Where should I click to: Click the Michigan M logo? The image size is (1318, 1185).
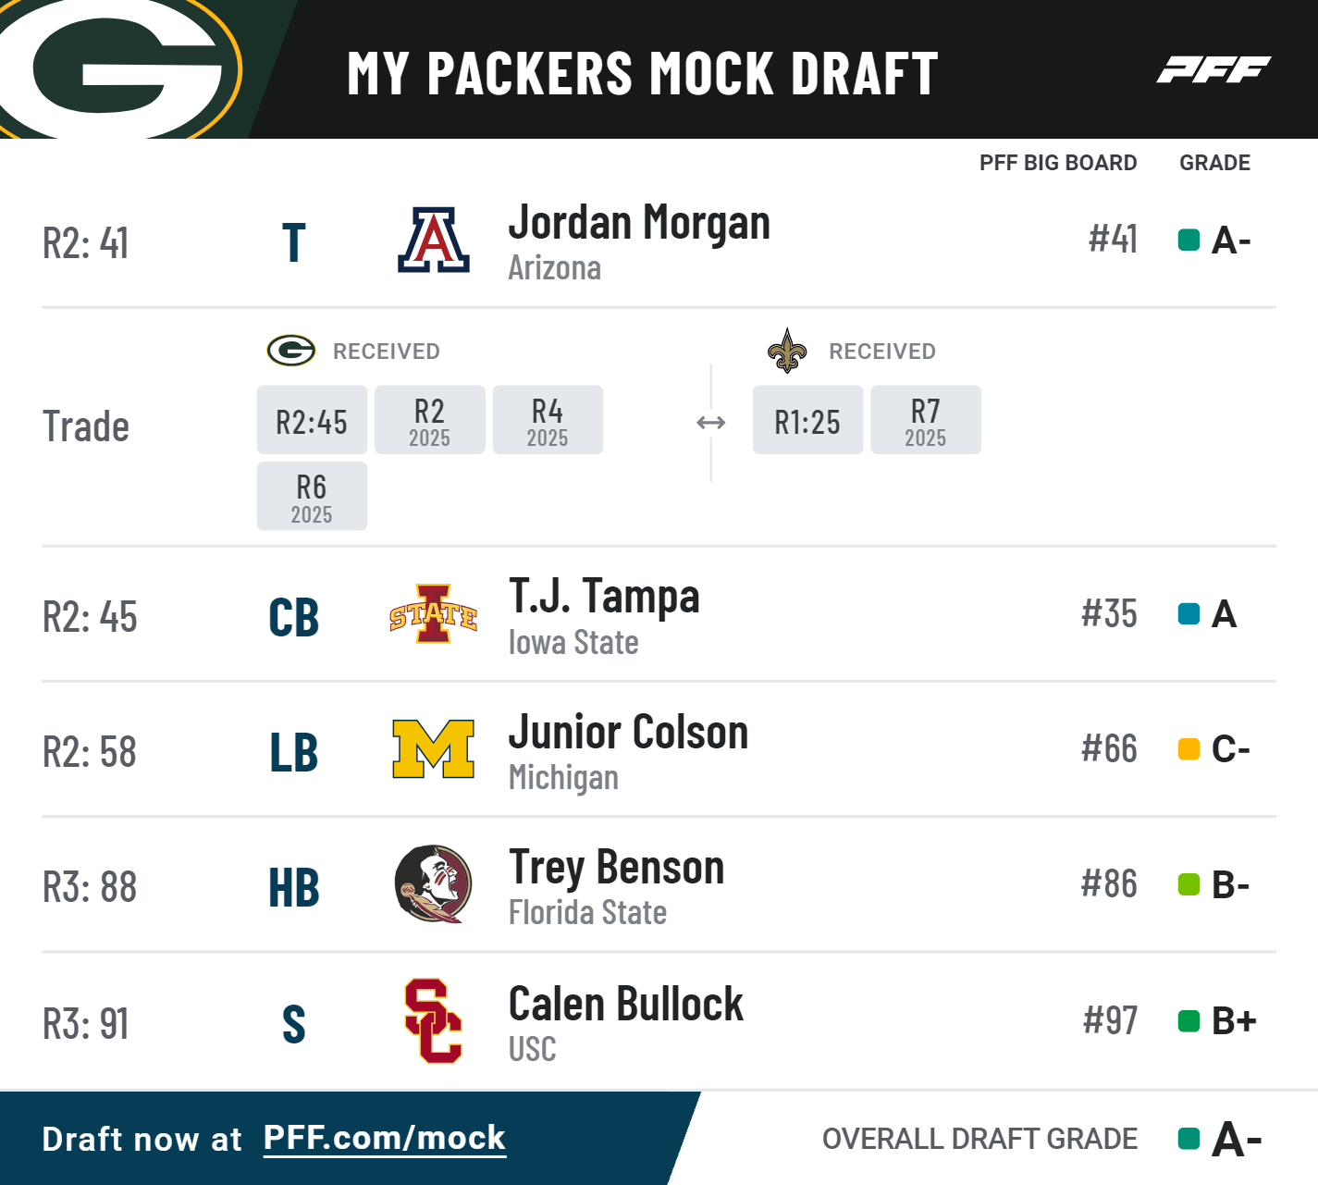[x=433, y=749]
